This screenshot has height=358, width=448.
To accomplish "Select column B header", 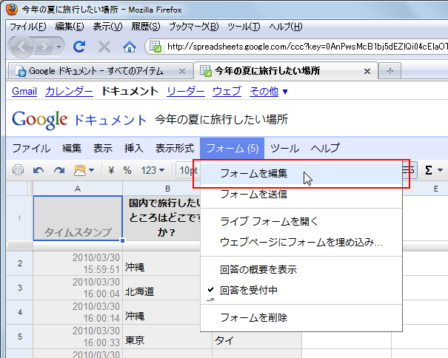I will tap(167, 189).
